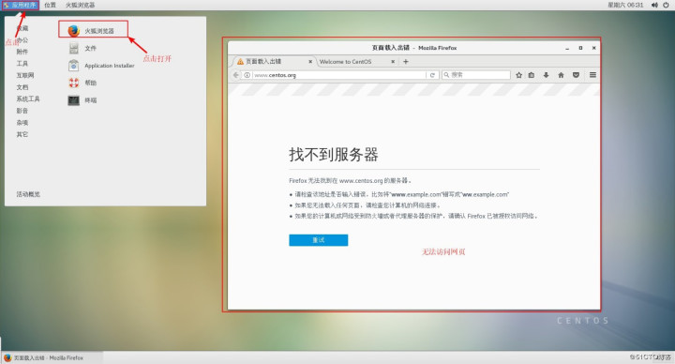
Task: Open the Firefox hamburger menu
Action: [x=592, y=75]
